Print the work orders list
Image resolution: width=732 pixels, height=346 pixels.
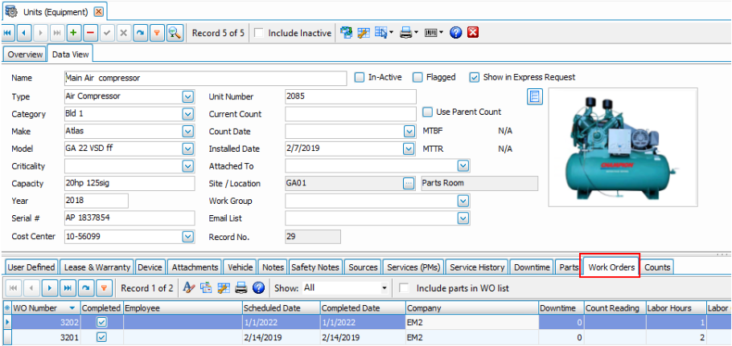pyautogui.click(x=241, y=288)
